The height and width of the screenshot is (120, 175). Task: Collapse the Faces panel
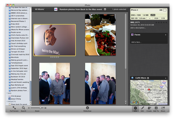[166, 35]
